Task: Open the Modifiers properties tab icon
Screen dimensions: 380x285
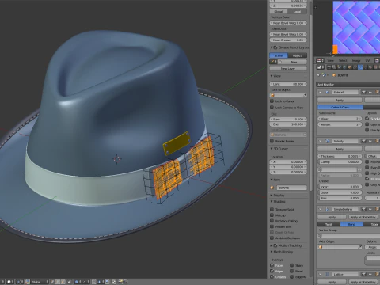Action: click(360, 67)
